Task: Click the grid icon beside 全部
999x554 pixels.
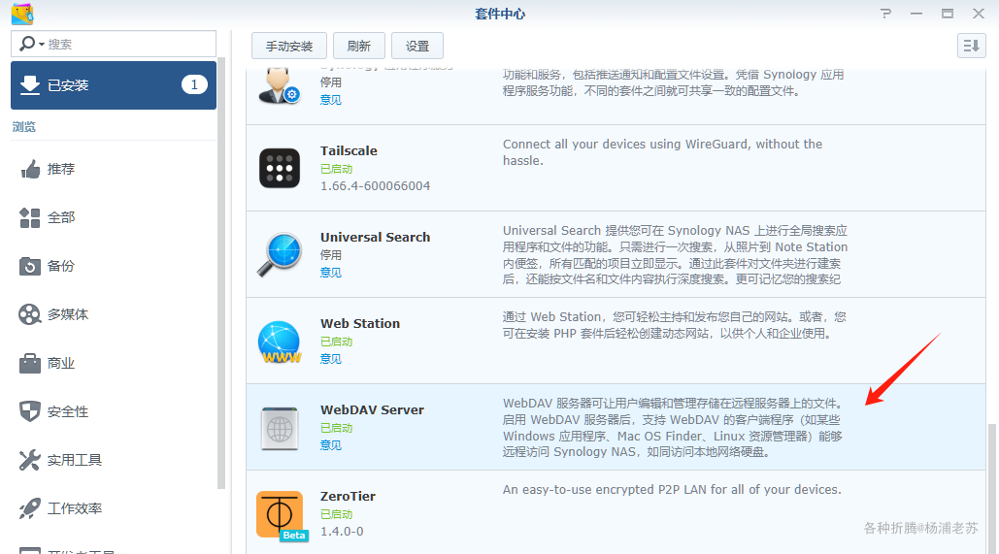Action: pos(30,217)
